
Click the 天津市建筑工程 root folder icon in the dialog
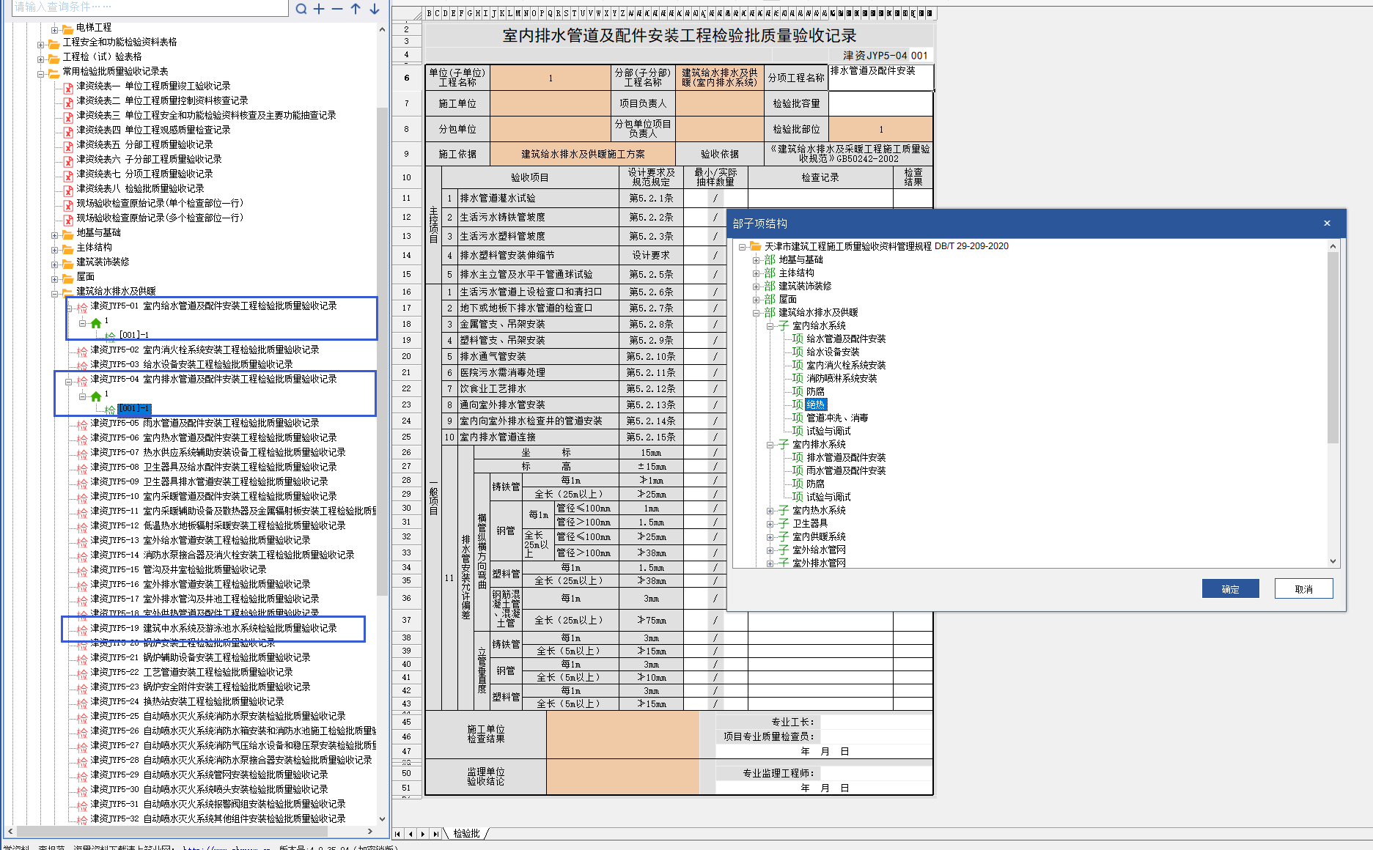pyautogui.click(x=755, y=246)
